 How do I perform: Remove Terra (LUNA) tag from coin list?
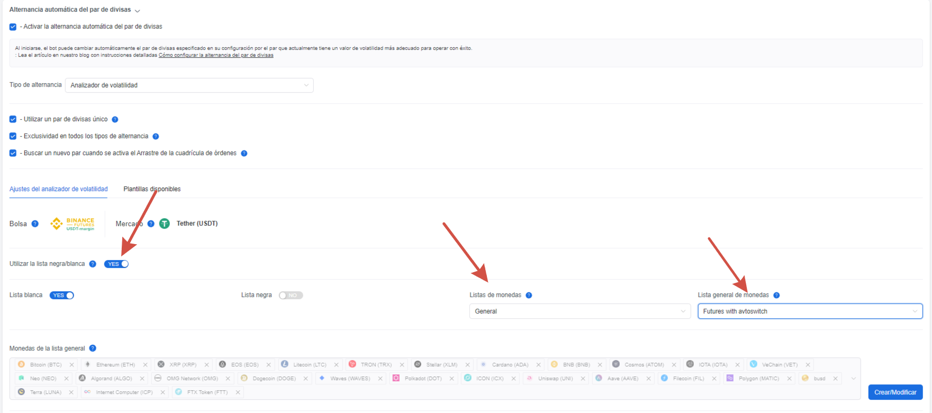71,392
